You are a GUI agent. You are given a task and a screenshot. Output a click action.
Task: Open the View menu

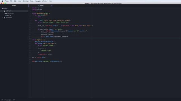tap(20, 1)
